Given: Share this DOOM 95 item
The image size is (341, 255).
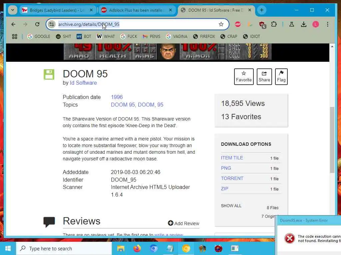Looking at the screenshot, I should pos(264,77).
